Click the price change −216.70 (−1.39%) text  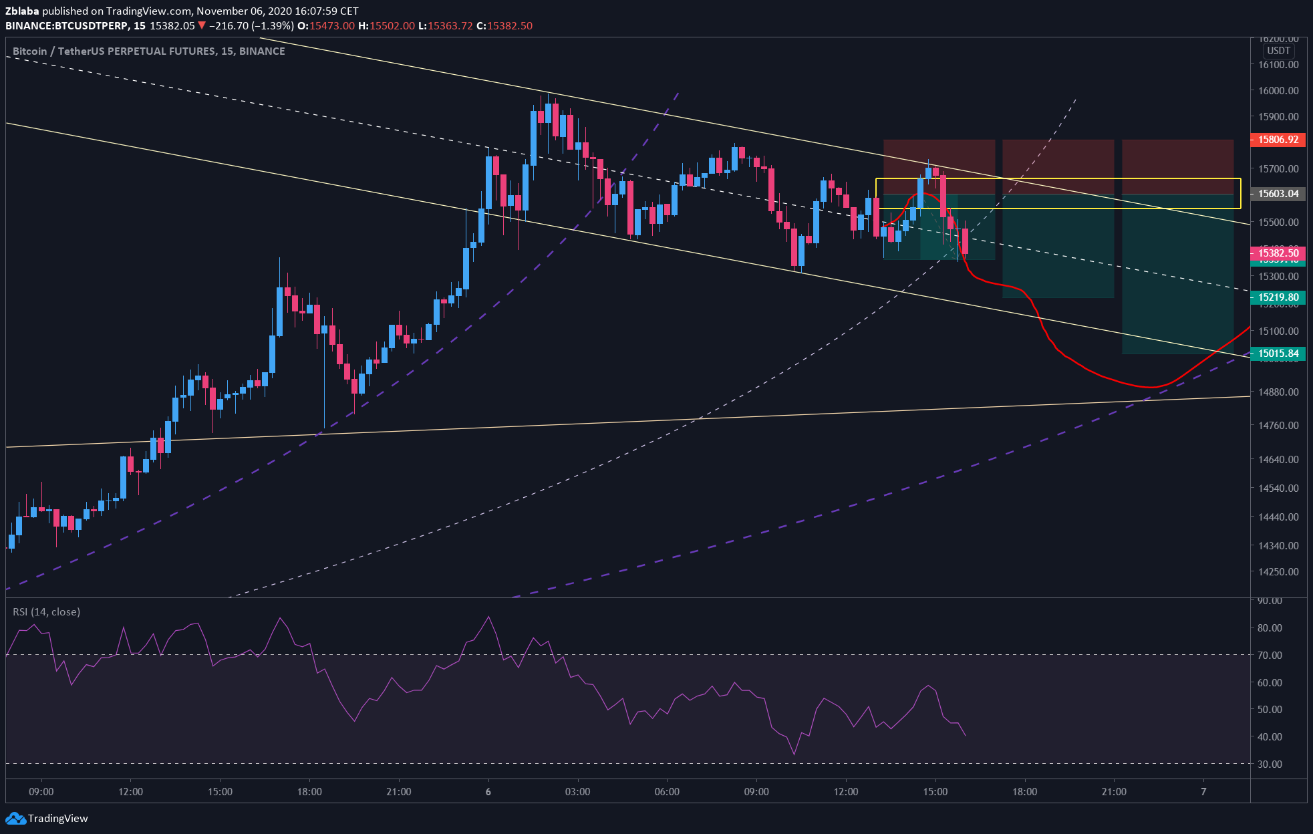point(251,25)
